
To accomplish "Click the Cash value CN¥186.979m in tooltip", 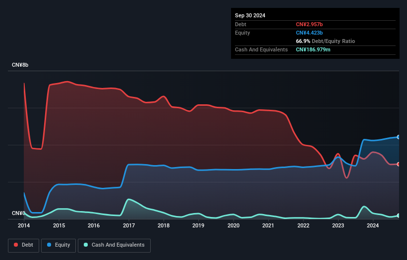I will pyautogui.click(x=313, y=49).
